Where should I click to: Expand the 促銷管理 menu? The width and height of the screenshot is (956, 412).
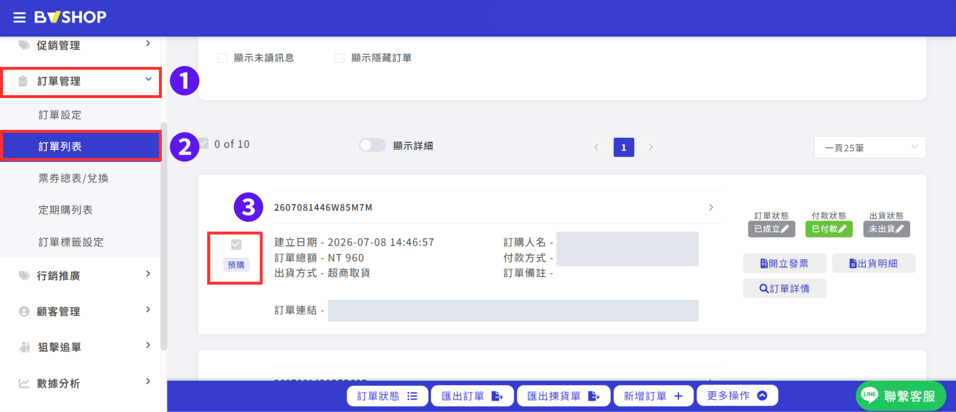pyautogui.click(x=148, y=44)
